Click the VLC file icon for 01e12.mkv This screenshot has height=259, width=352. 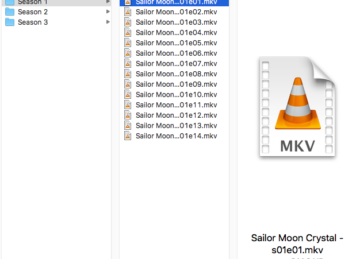click(x=128, y=115)
